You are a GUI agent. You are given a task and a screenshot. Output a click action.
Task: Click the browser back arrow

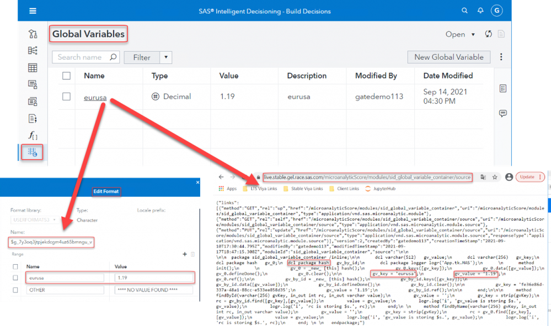pos(221,177)
